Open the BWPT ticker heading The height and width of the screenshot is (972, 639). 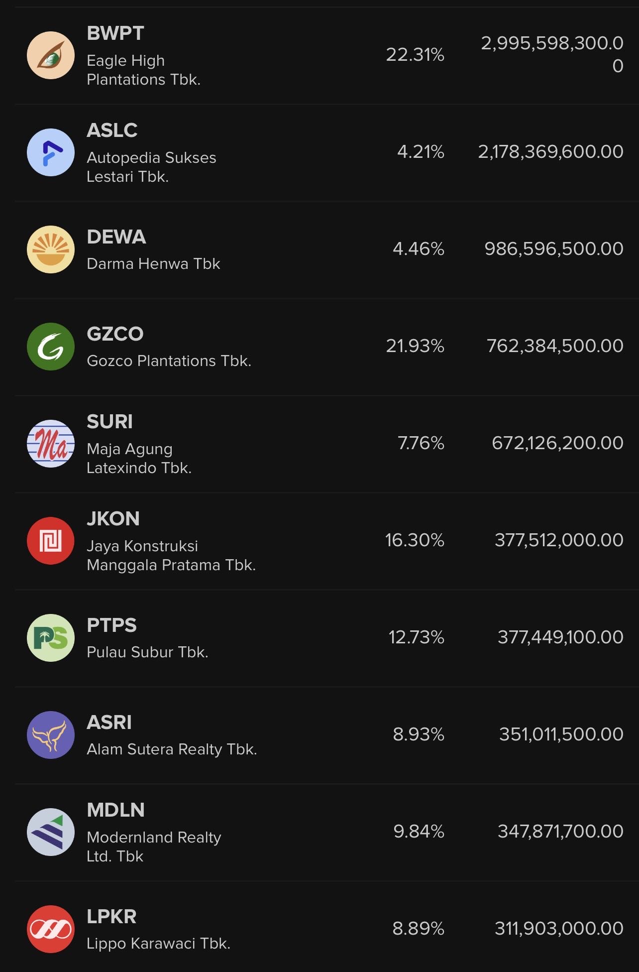coord(115,33)
